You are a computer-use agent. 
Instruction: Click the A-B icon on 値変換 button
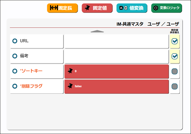pyautogui.click(x=123, y=8)
